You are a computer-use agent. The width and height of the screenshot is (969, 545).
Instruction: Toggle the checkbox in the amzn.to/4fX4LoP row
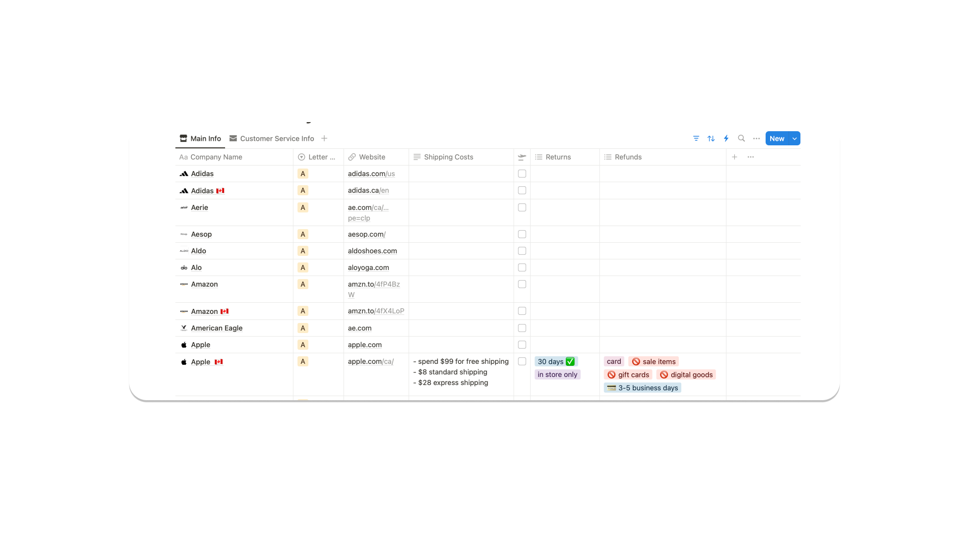[x=522, y=311]
